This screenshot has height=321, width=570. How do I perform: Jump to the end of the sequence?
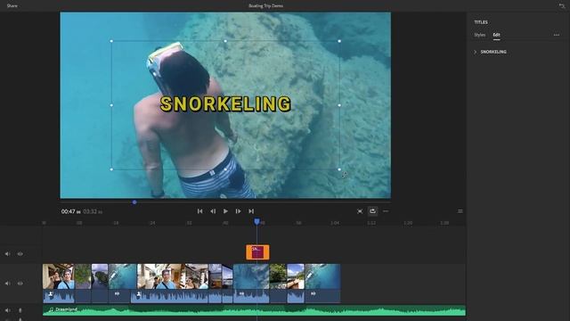point(251,211)
